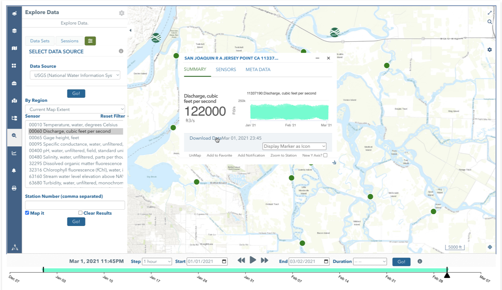Open the layers stack icon at sidebar top

pyautogui.click(x=14, y=13)
